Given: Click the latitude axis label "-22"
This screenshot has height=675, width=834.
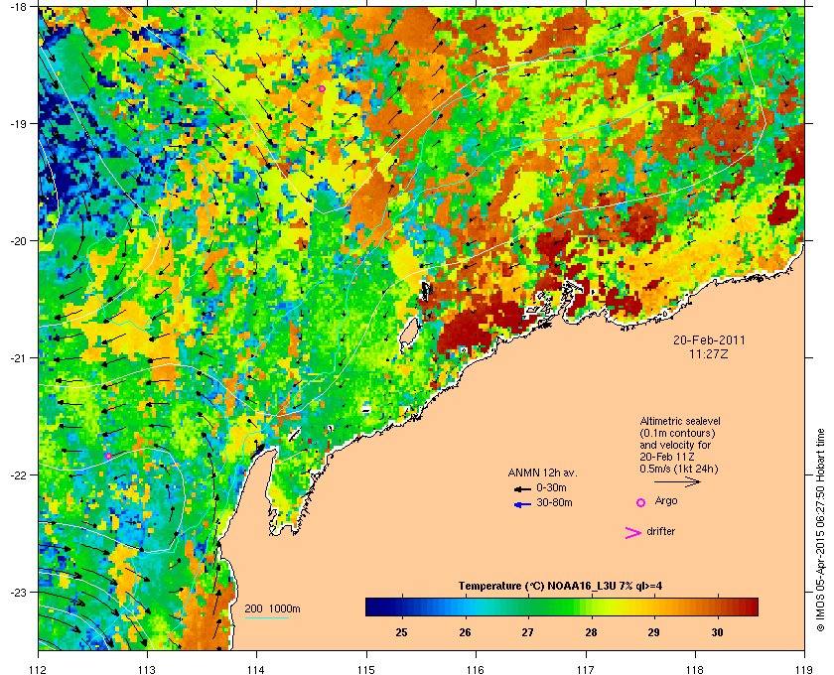Looking at the screenshot, I should coord(18,475).
